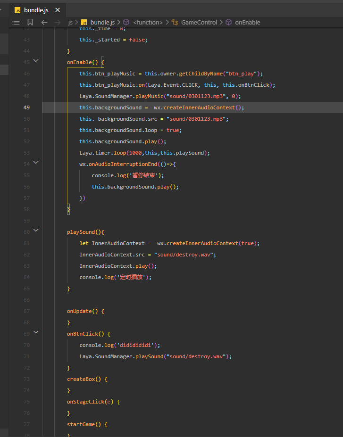Click 'startGame' method name on line 77
Screen dimensions: 343x437
click(x=81, y=424)
